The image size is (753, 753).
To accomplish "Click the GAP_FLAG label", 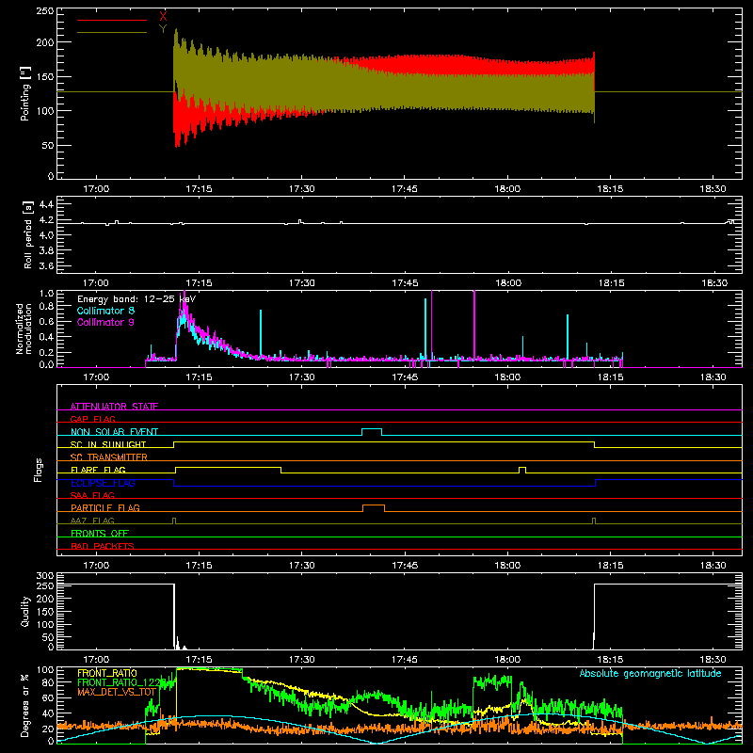I will (92, 419).
